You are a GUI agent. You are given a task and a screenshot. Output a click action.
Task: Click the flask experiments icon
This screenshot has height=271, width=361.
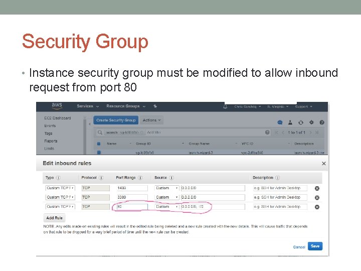(290, 122)
